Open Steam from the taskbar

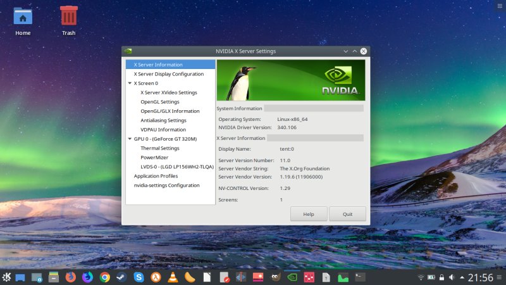(x=121, y=277)
